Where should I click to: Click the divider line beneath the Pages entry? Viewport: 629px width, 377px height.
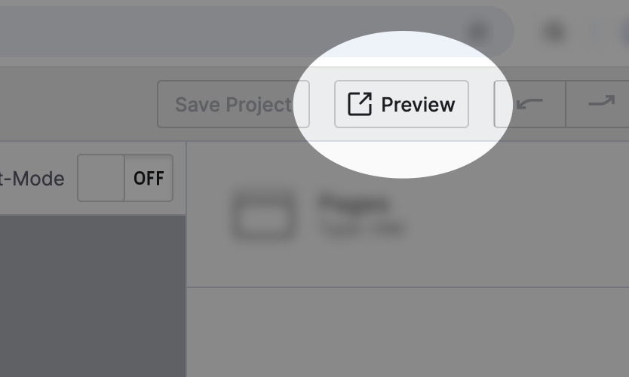(x=407, y=287)
